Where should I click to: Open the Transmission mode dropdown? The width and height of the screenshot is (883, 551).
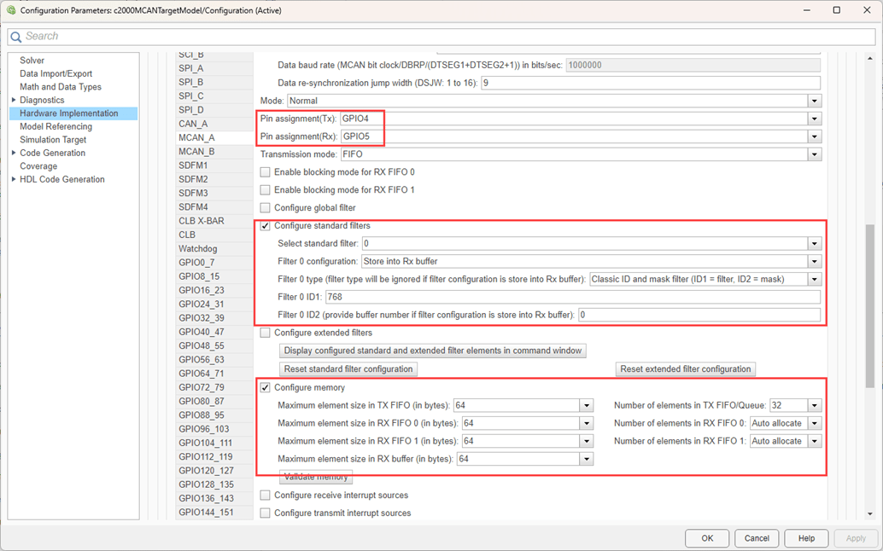[814, 154]
